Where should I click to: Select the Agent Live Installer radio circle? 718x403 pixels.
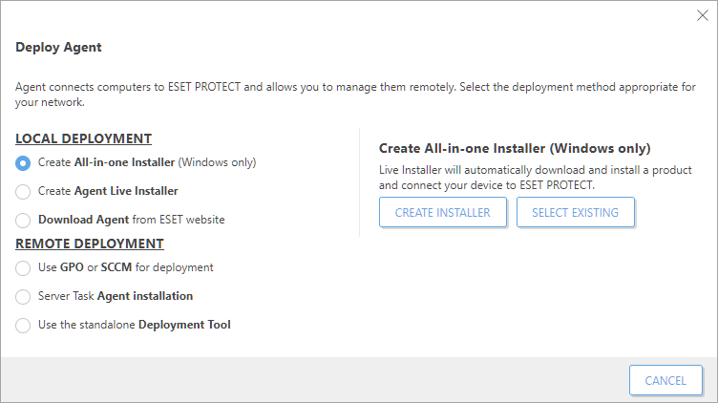point(23,191)
